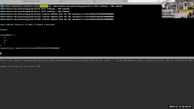Close the rightmost active terminal tab
The image size is (194, 109).
click(x=129, y=1)
